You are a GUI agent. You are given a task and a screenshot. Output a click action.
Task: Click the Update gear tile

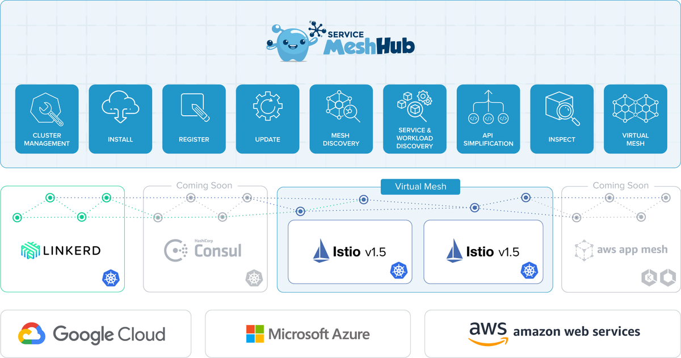(267, 119)
